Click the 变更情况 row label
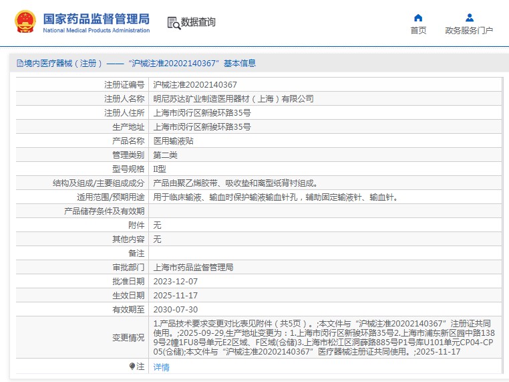509x382 pixels. click(x=128, y=337)
